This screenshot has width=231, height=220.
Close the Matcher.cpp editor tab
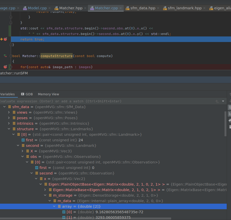click(x=121, y=8)
